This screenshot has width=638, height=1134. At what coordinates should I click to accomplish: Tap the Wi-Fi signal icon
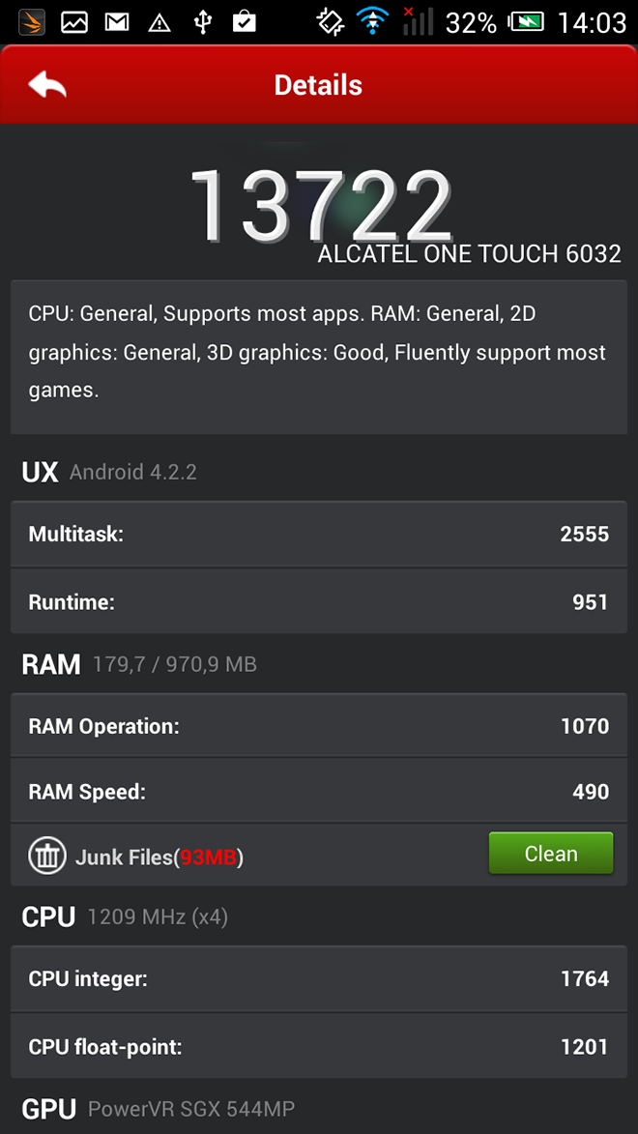click(373, 21)
